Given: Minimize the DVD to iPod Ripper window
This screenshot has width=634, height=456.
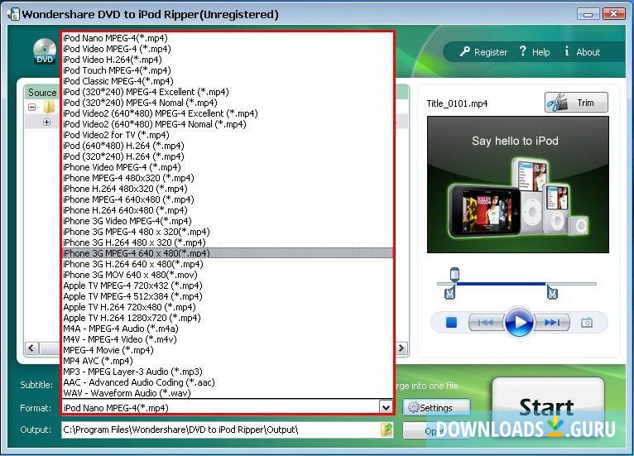Looking at the screenshot, I should coord(588,15).
